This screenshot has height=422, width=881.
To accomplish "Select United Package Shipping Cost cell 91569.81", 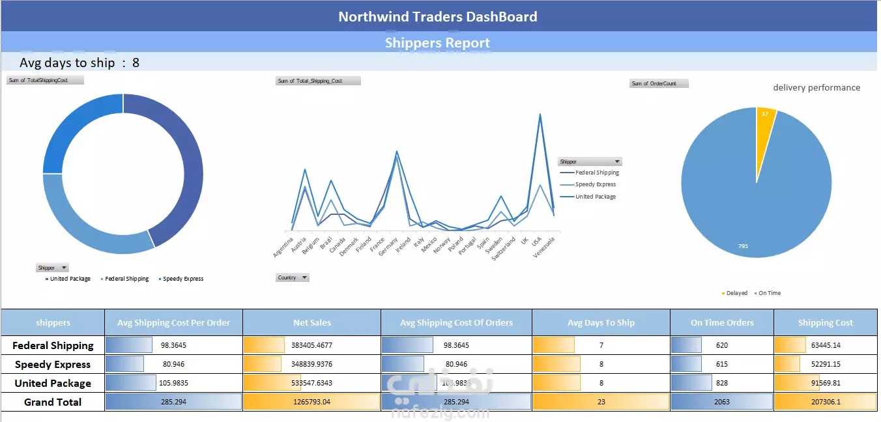I will pos(826,383).
